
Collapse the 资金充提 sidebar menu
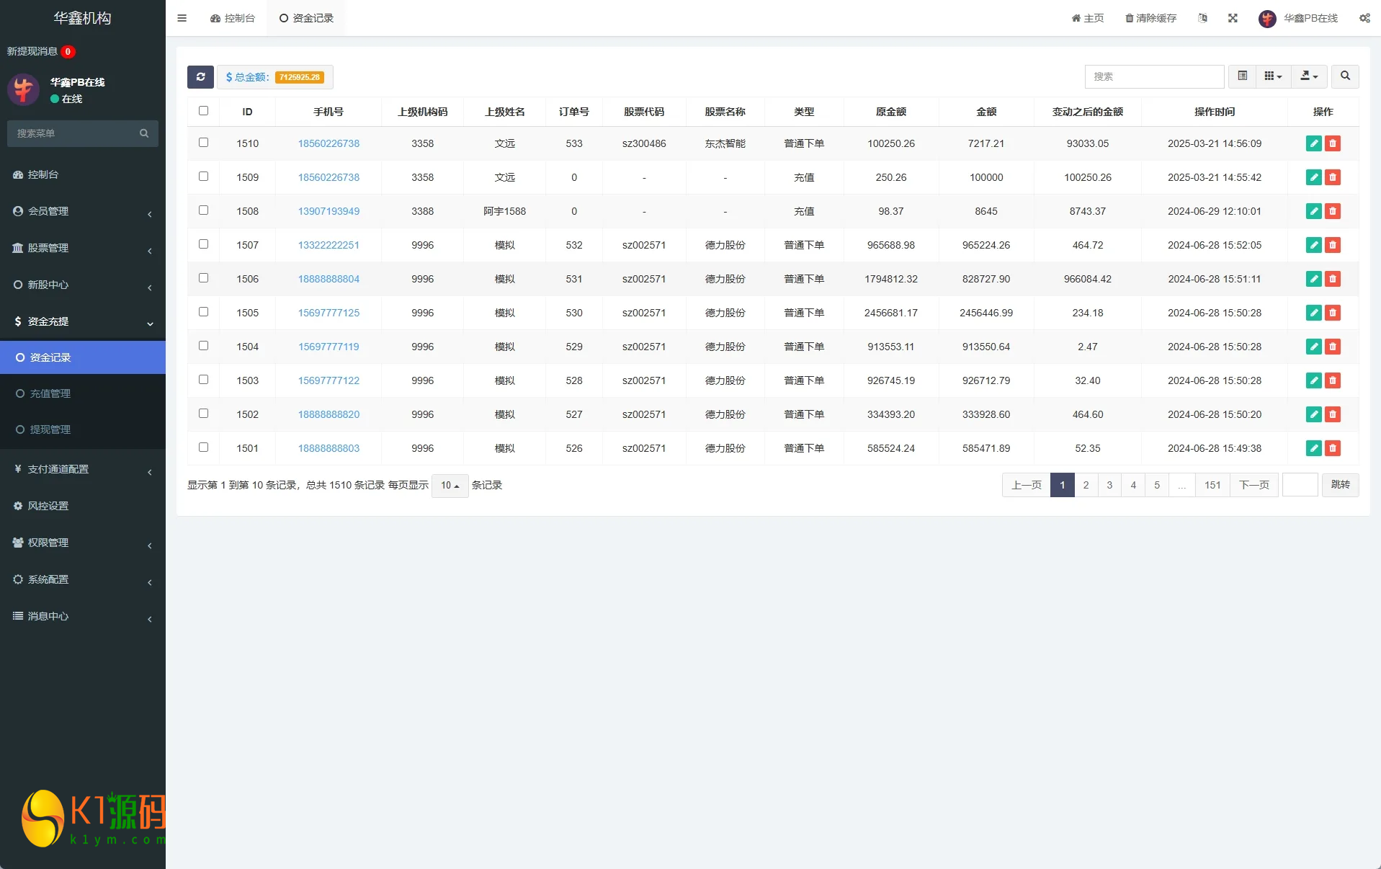click(83, 321)
